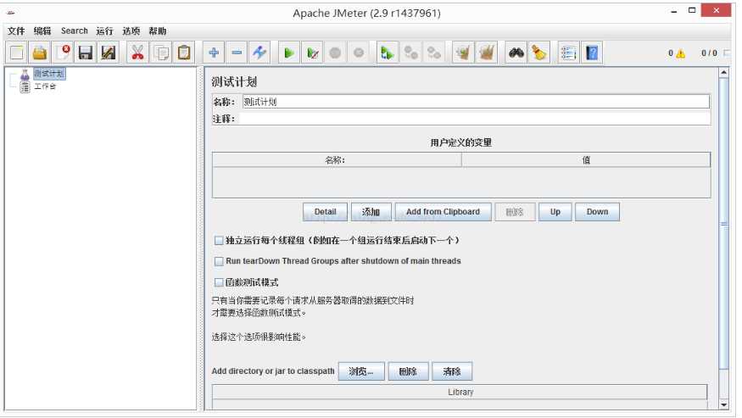Click the 清除 classpath button
The height and width of the screenshot is (418, 742).
pos(452,371)
